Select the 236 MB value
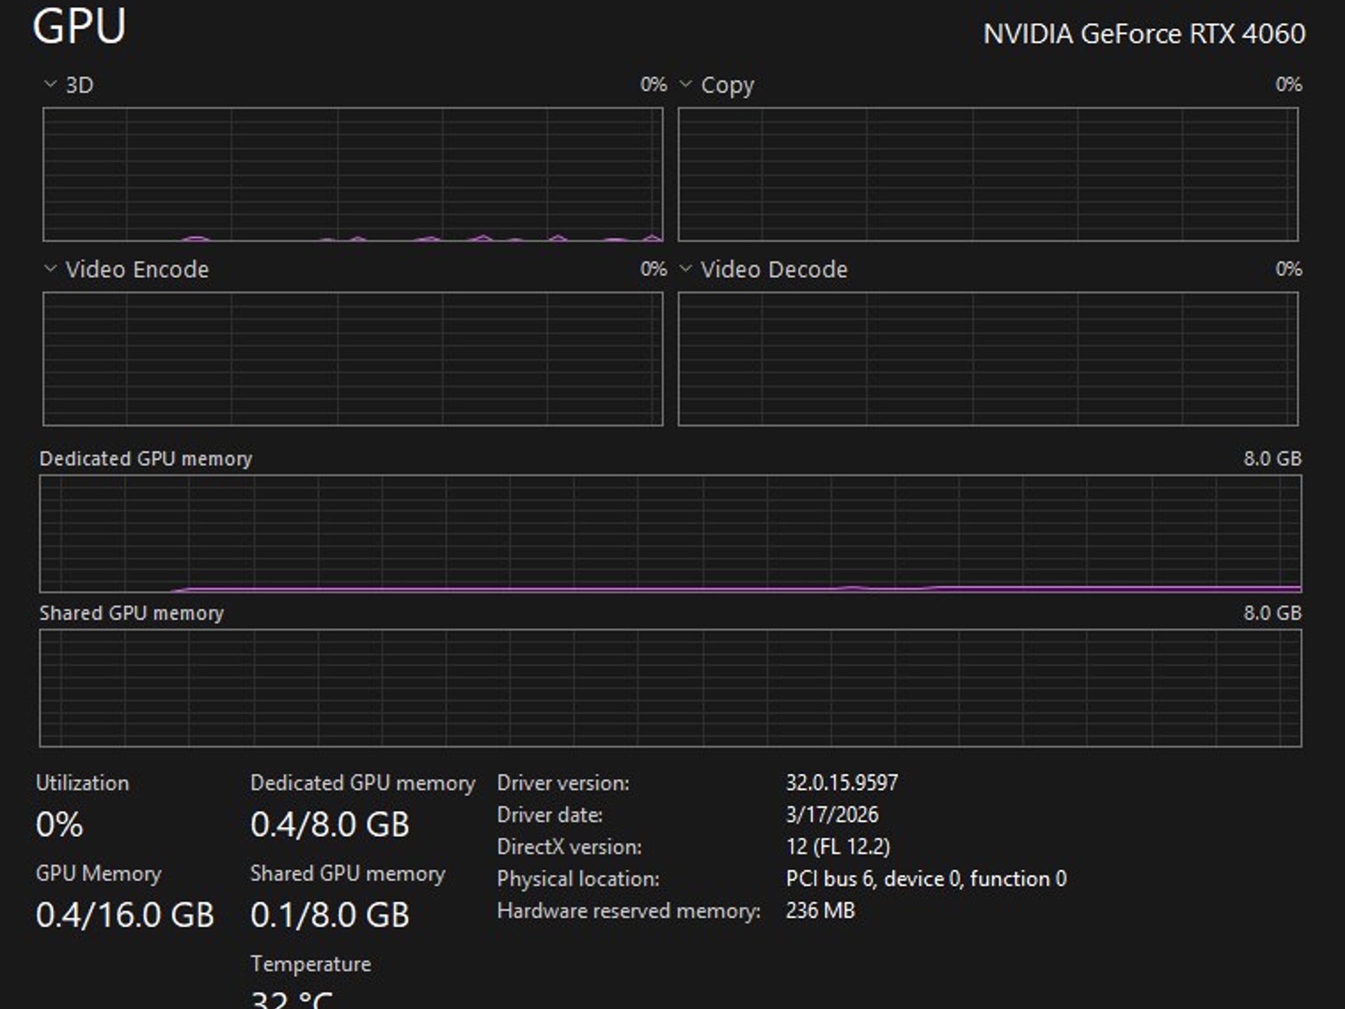1345x1009 pixels. click(x=820, y=910)
